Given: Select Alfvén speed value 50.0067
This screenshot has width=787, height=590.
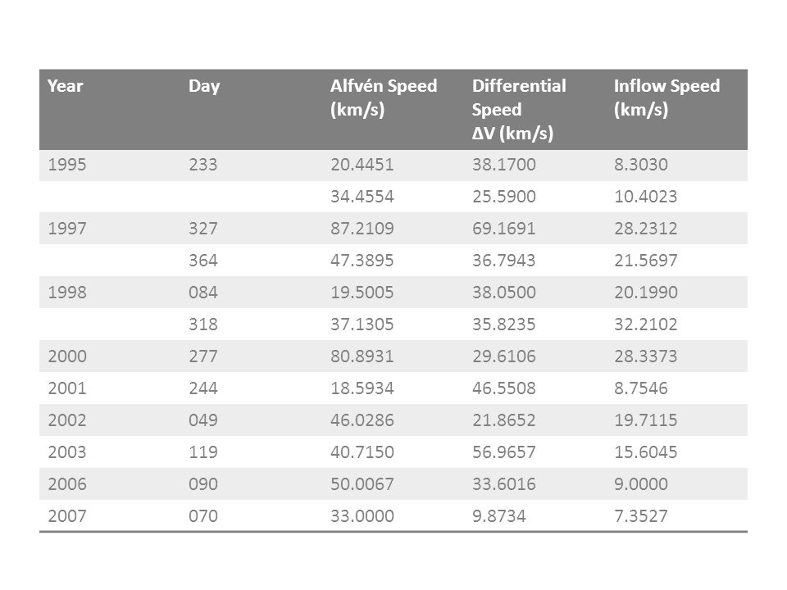Looking at the screenshot, I should tap(362, 484).
